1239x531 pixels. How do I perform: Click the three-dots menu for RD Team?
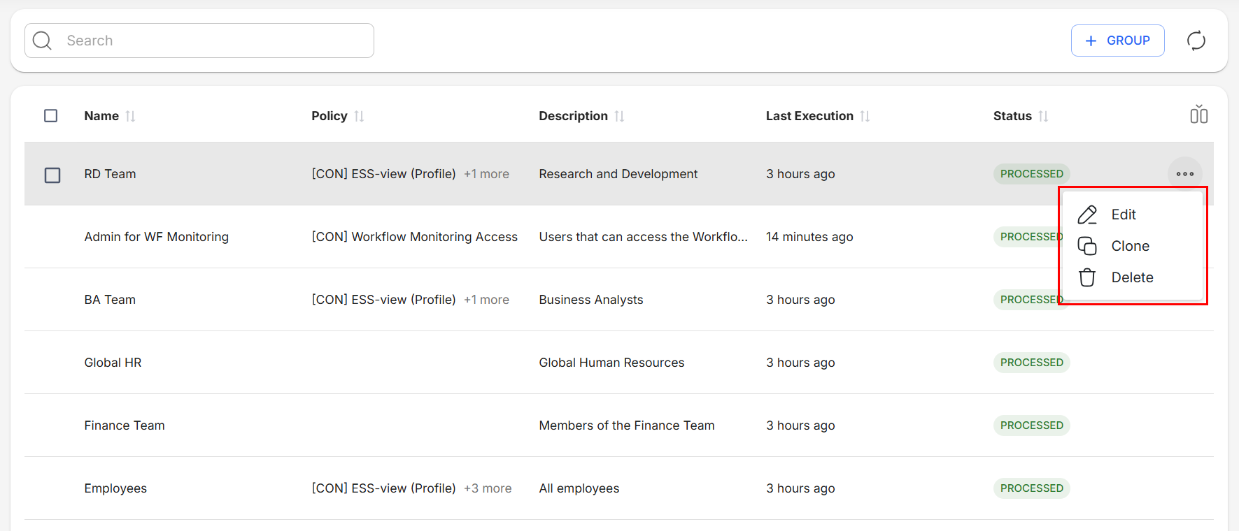(1184, 174)
